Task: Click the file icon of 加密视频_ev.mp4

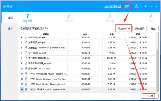Action: tap(26, 42)
